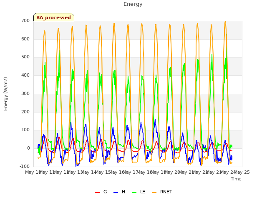The height and width of the screenshot is (200, 267).
Task: Click the 500 y-axis tick label
Action: tap(25, 57)
